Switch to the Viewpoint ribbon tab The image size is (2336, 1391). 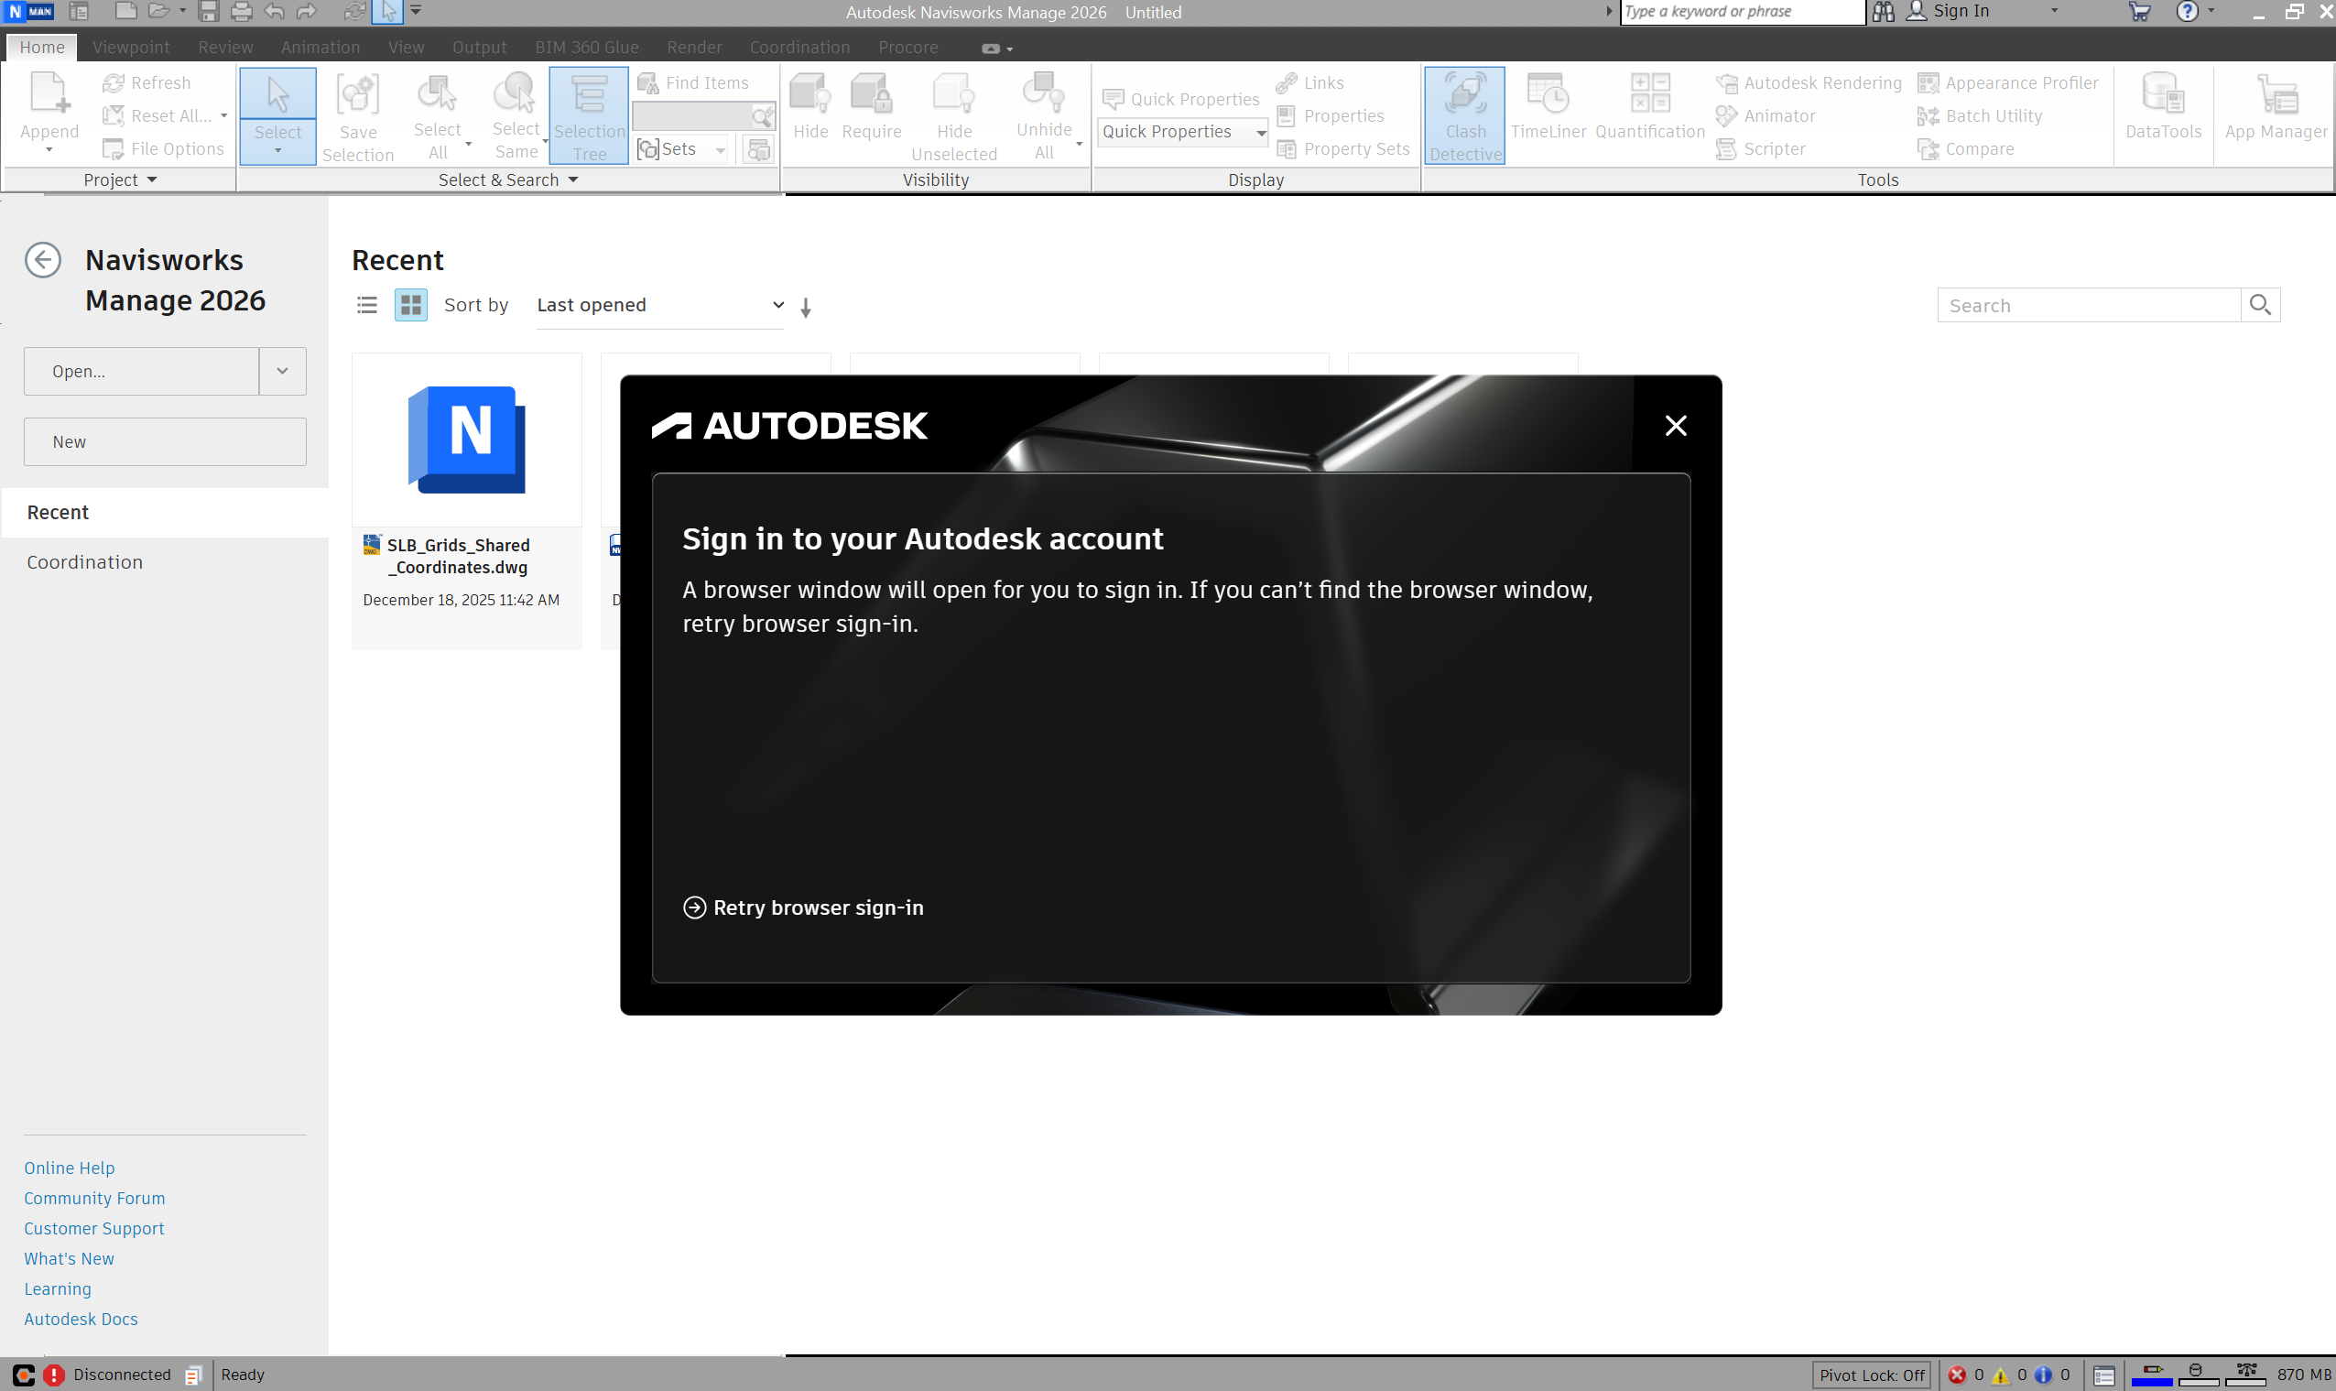pyautogui.click(x=131, y=47)
